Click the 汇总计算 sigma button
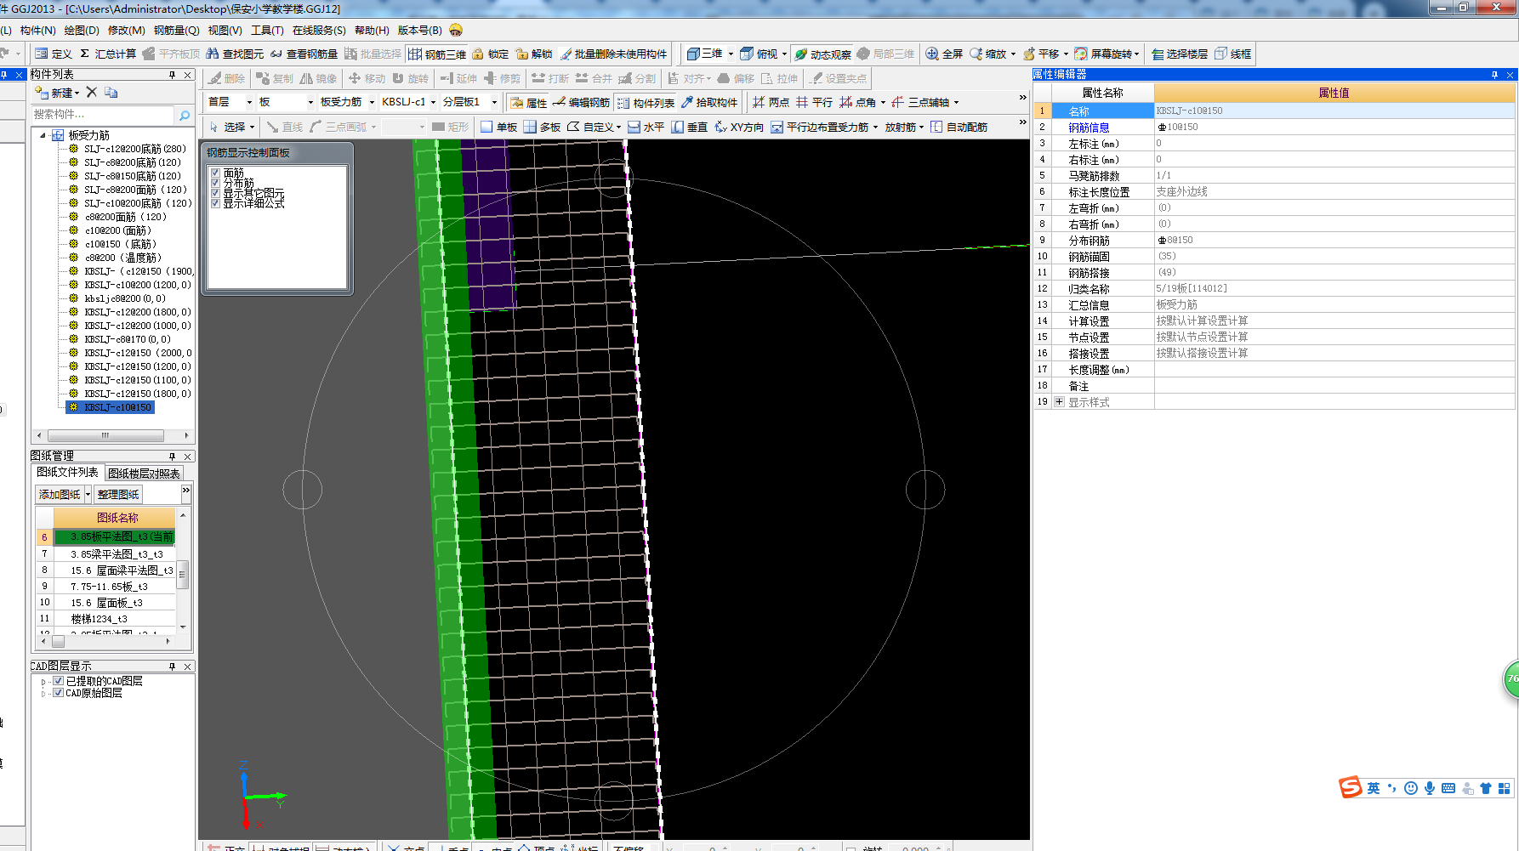 coord(108,54)
